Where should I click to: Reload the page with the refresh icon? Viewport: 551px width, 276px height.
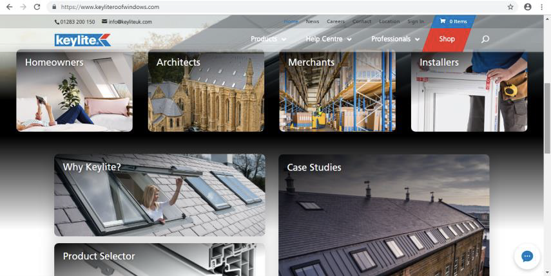click(x=37, y=7)
